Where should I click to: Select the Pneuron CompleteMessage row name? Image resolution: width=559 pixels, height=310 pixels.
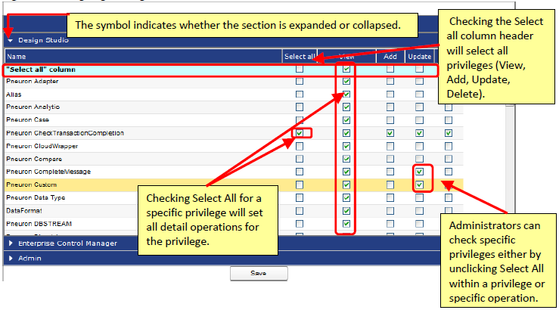coord(48,172)
